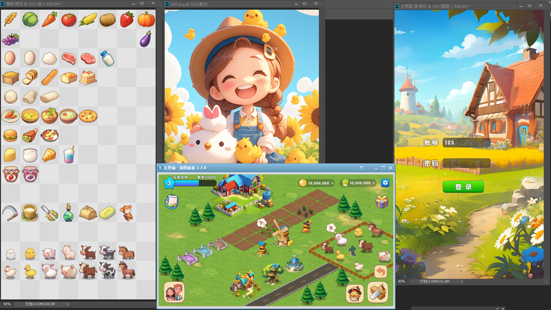The height and width of the screenshot is (310, 551).
Task: Select the pizza icon
Action: pyautogui.click(x=88, y=115)
